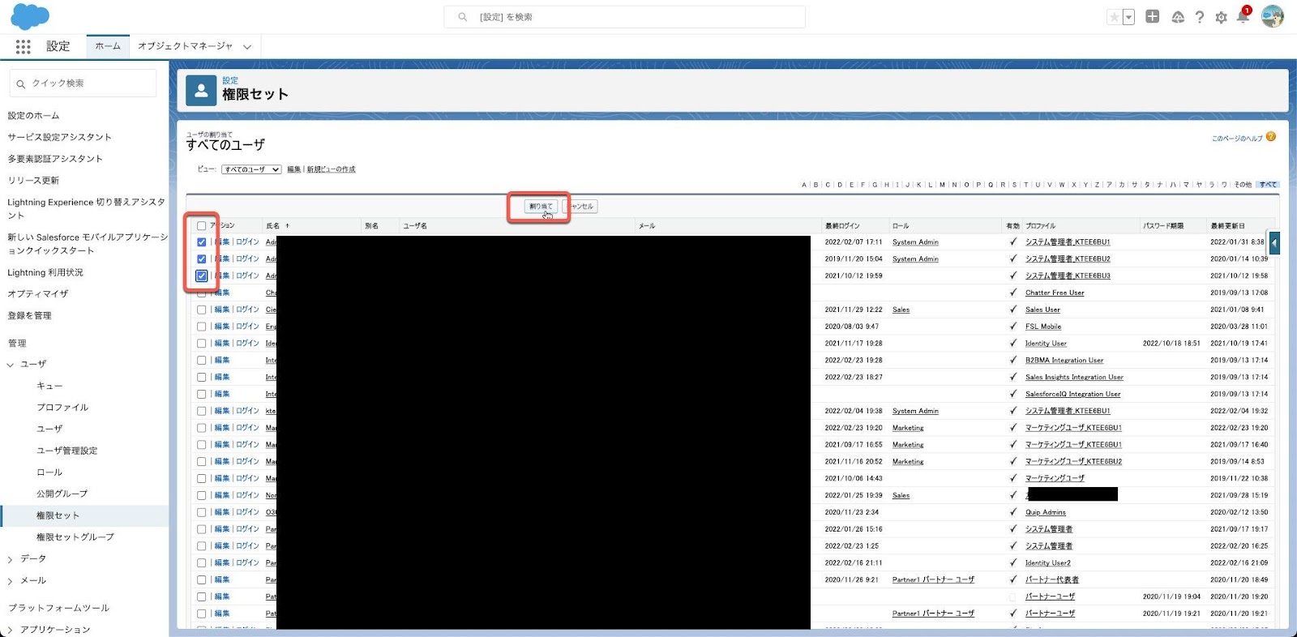Screen dimensions: 1297x637
Task: Open the global actions plus icon
Action: (1152, 16)
